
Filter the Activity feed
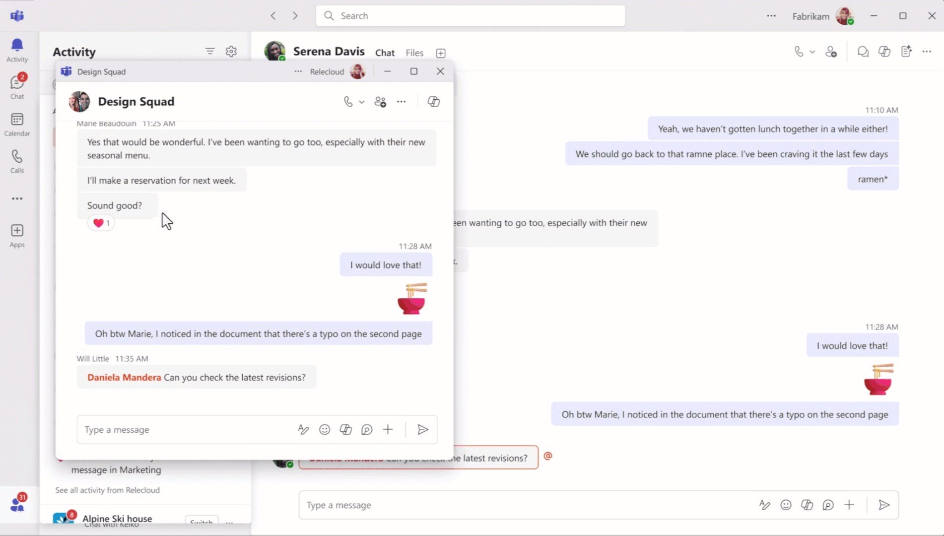click(x=210, y=52)
